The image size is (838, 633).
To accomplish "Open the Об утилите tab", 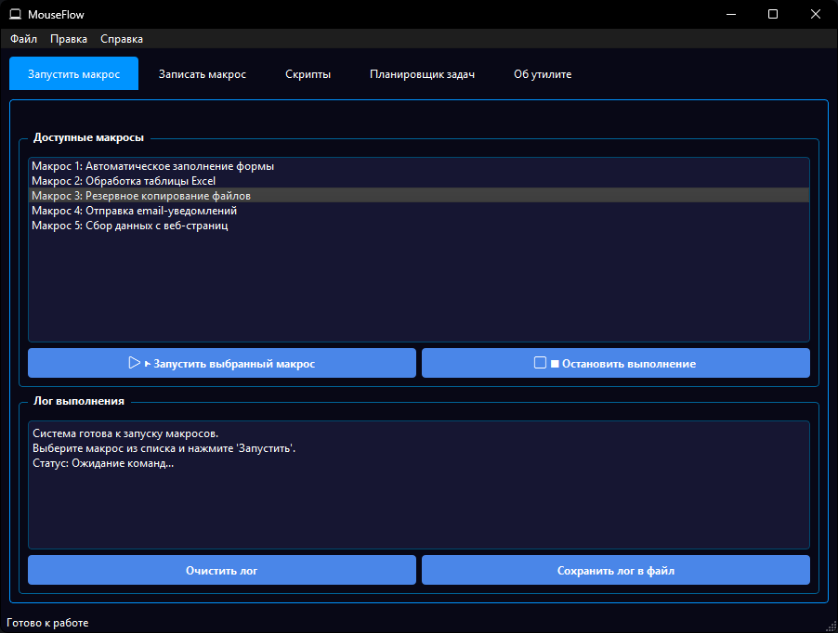I will click(x=543, y=74).
